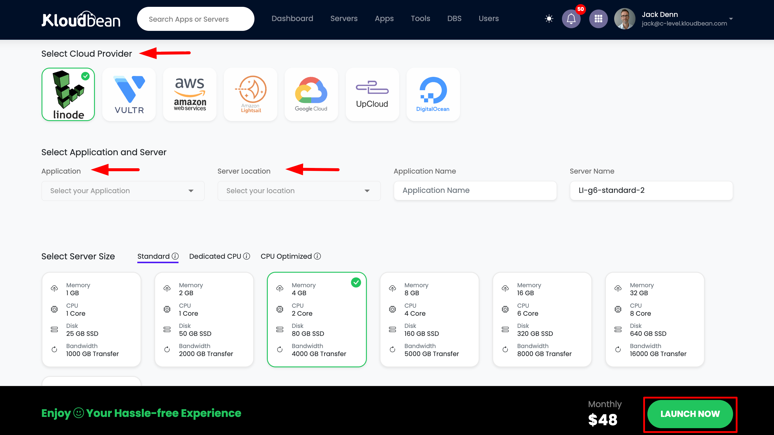The height and width of the screenshot is (435, 774).
Task: Show info for CPU Optimized icon
Action: [317, 256]
